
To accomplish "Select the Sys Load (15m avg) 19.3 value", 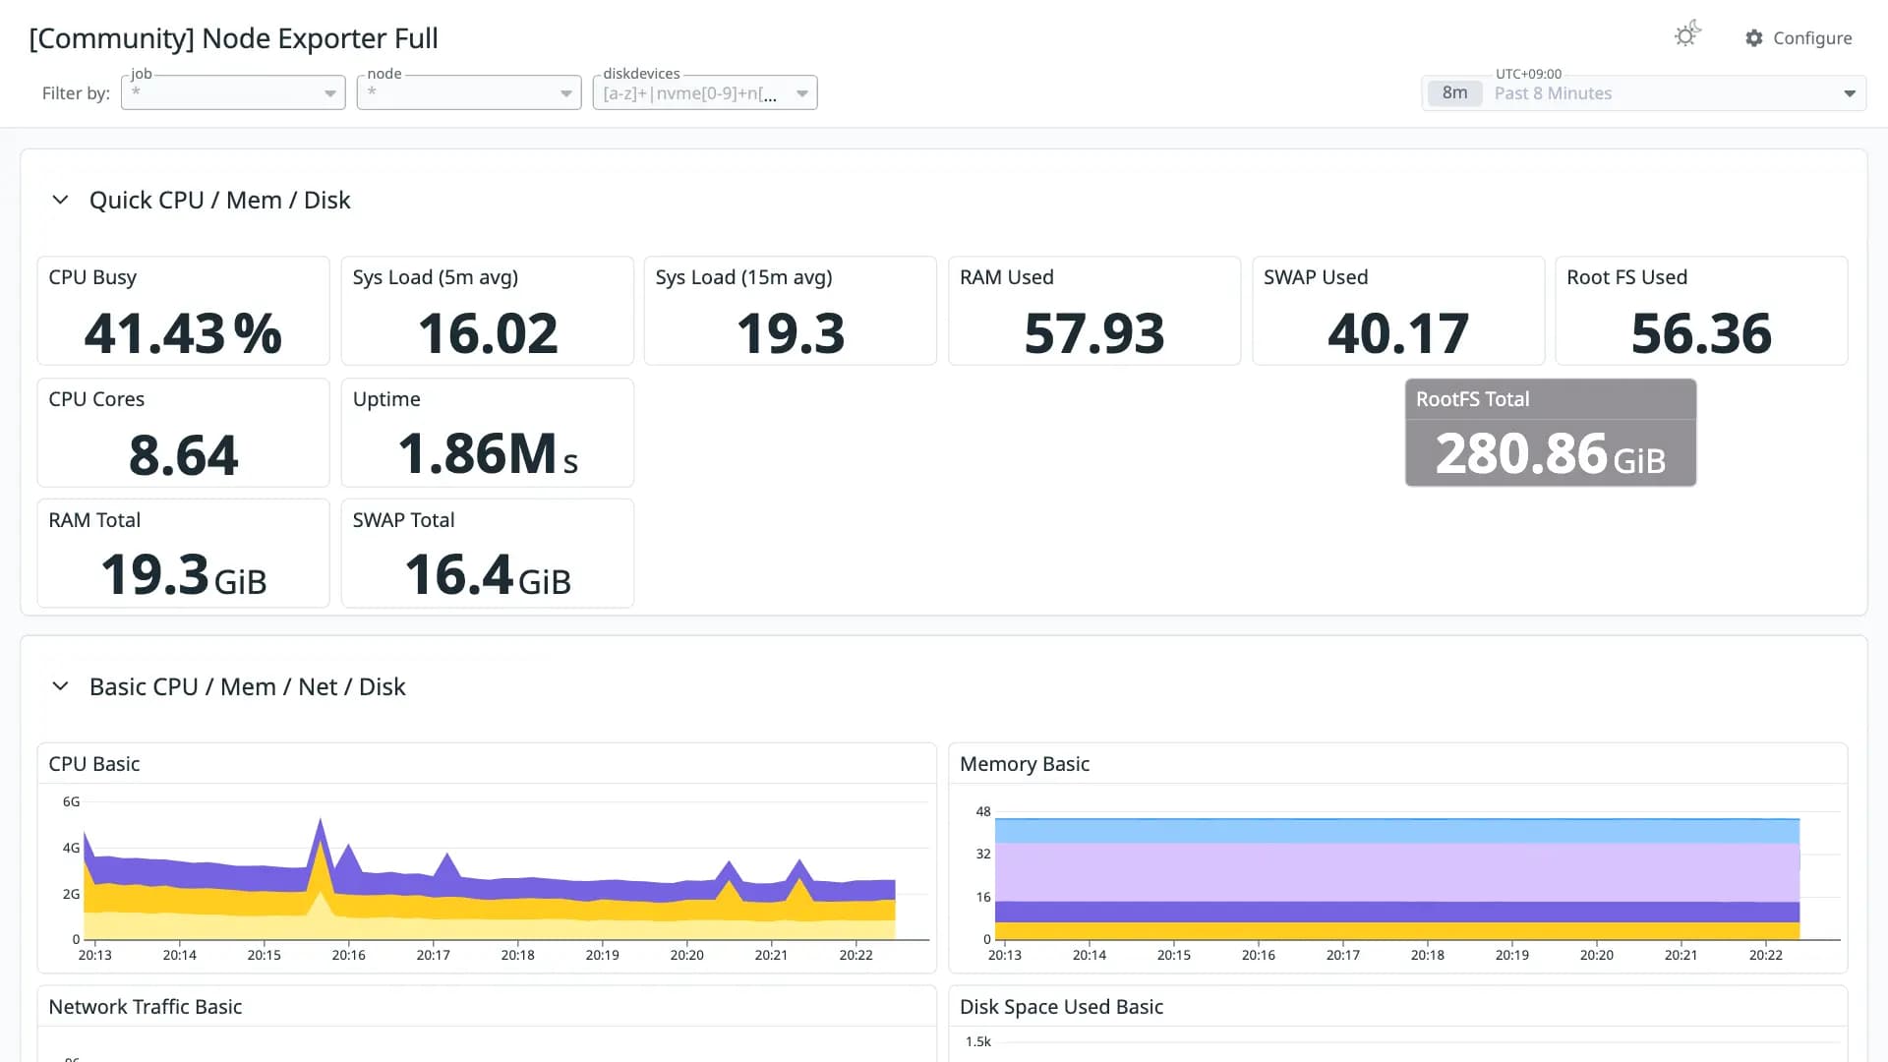I will (x=791, y=333).
